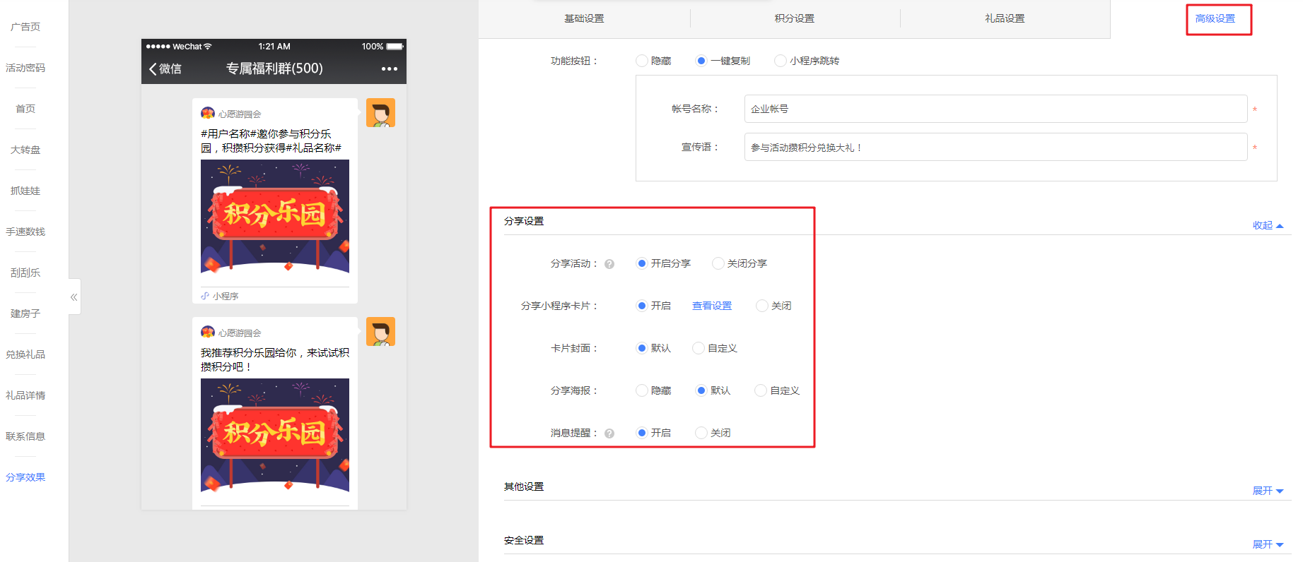
Task: Click the 查看设置 link
Action: (712, 306)
